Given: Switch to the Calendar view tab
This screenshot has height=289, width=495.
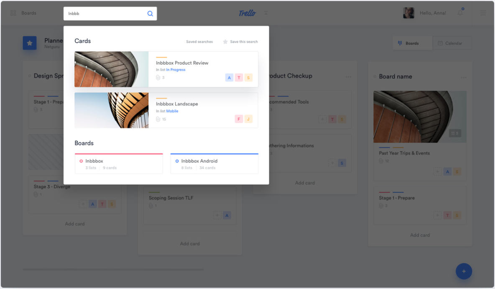Looking at the screenshot, I should (452, 43).
